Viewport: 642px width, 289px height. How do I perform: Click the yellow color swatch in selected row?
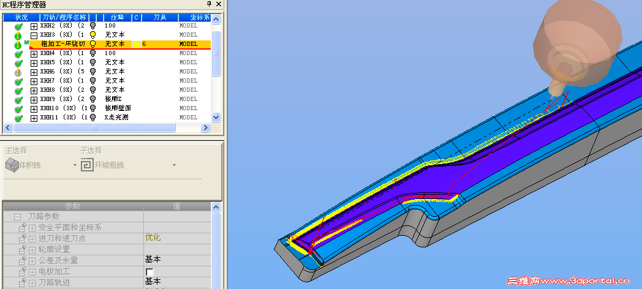point(136,44)
